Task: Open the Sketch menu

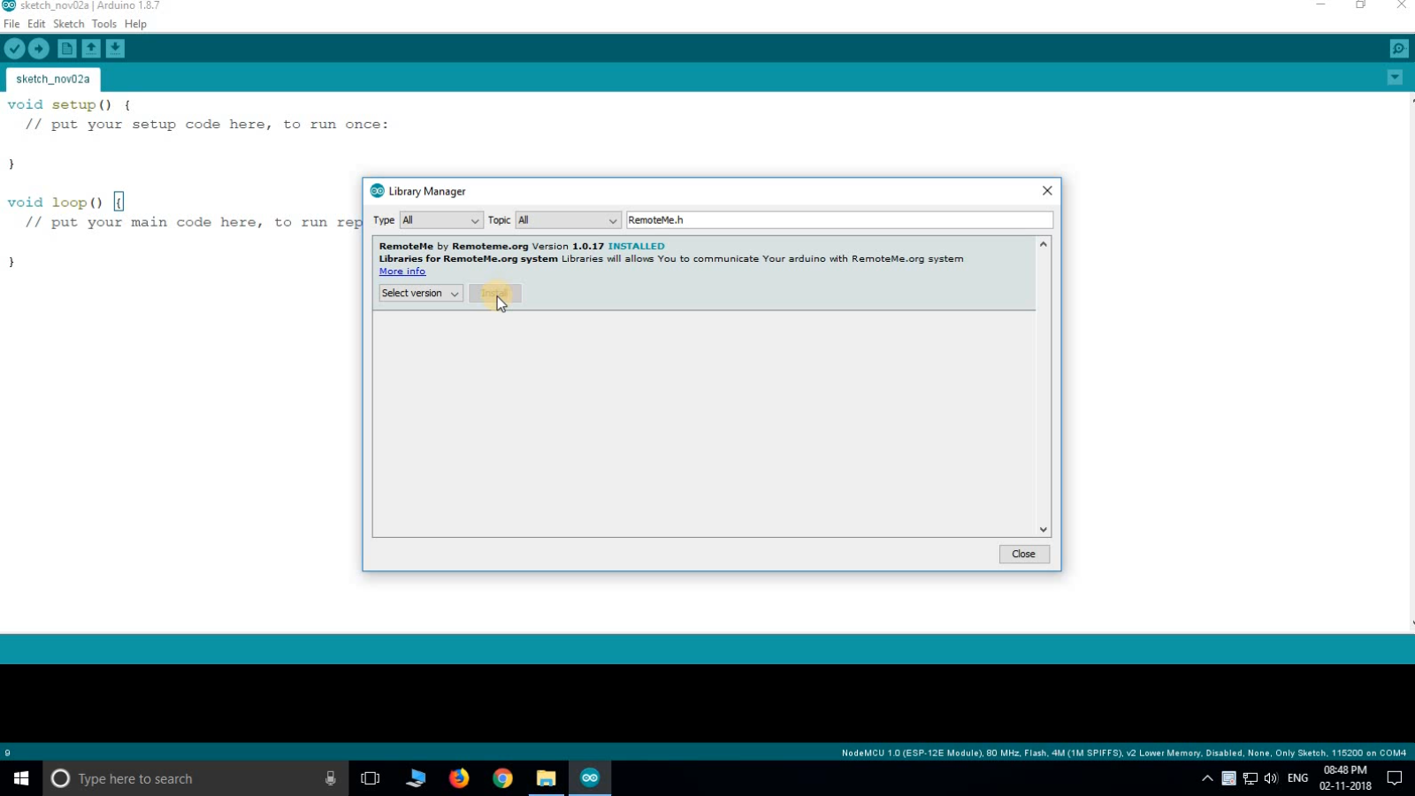Action: tap(68, 24)
